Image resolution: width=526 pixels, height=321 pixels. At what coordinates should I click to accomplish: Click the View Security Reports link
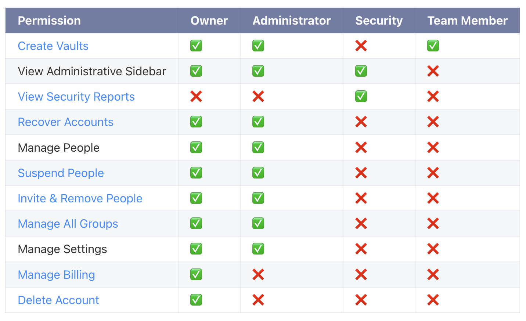click(76, 97)
